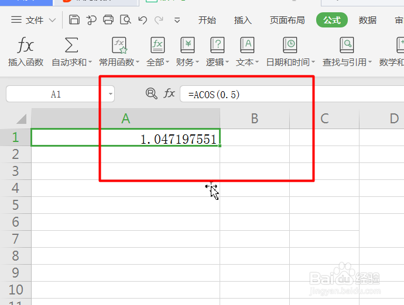Image resolution: width=404 pixels, height=305 pixels.
Task: Click the 自动求和 sigma icon
Action: pyautogui.click(x=71, y=45)
